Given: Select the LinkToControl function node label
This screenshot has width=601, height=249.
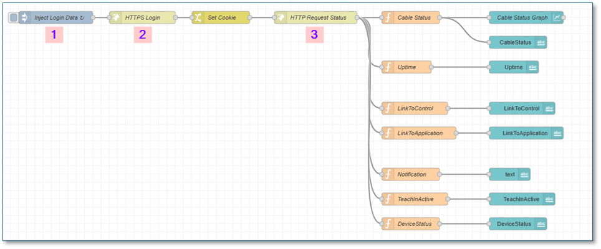Looking at the screenshot, I should 415,109.
